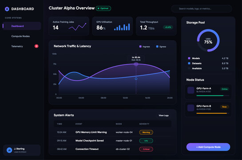The image size is (242, 160).
Task: Click the GPU-Farm-B node icon
Action: 191,108
